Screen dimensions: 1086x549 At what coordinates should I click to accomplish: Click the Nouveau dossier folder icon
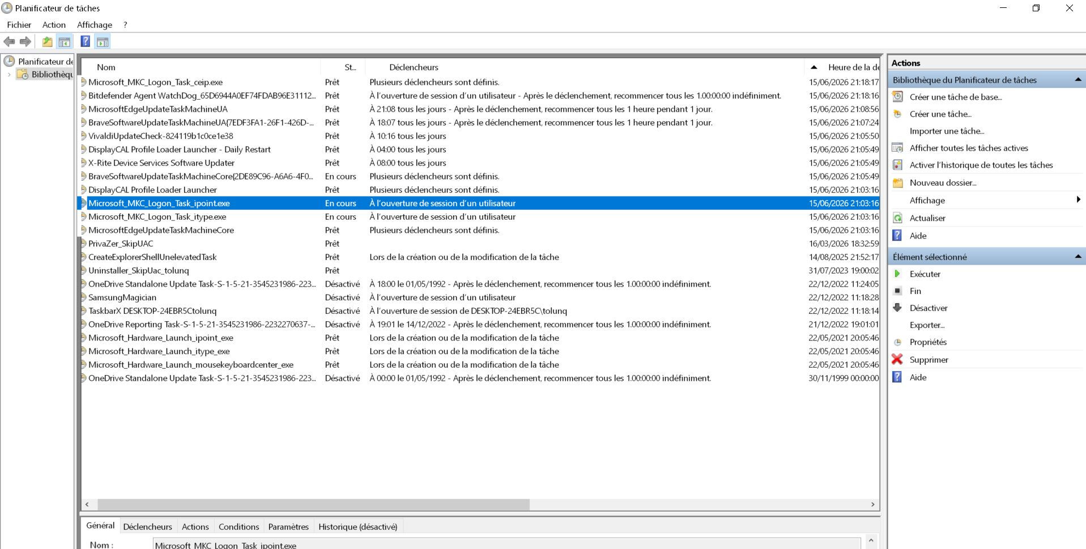(x=897, y=182)
